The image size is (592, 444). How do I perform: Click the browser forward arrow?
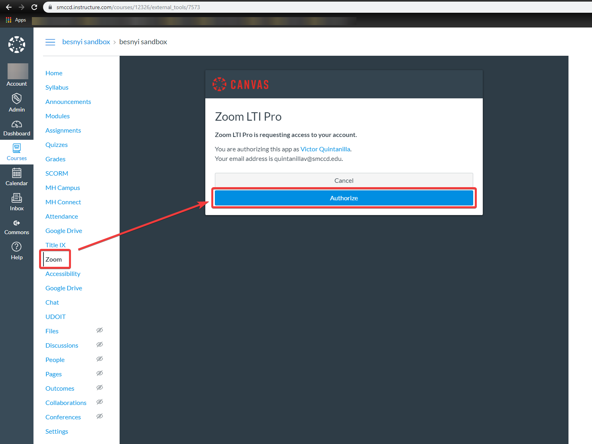click(22, 7)
